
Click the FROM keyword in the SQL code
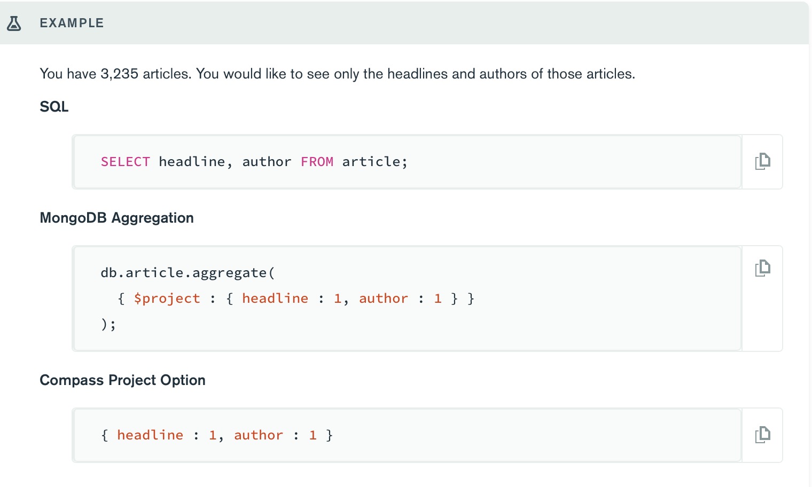click(317, 162)
